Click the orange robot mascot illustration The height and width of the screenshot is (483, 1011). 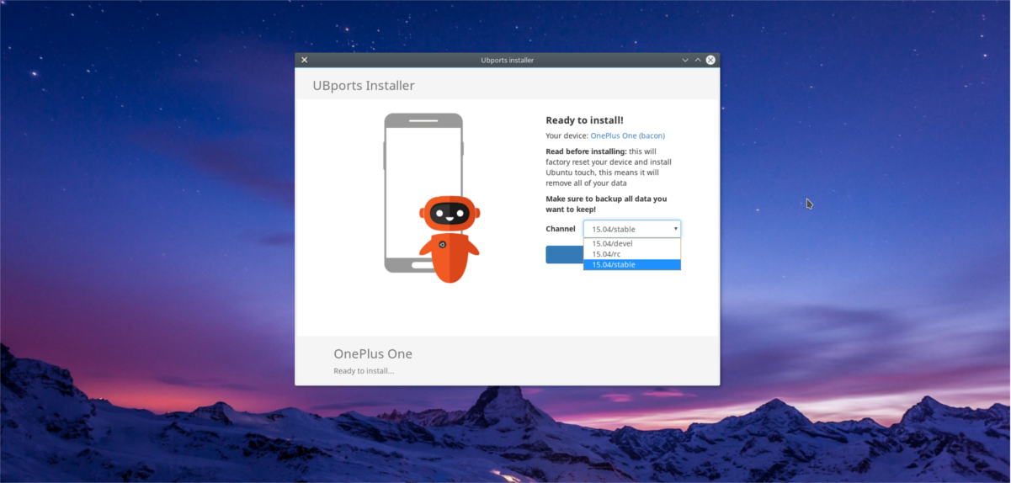click(450, 239)
